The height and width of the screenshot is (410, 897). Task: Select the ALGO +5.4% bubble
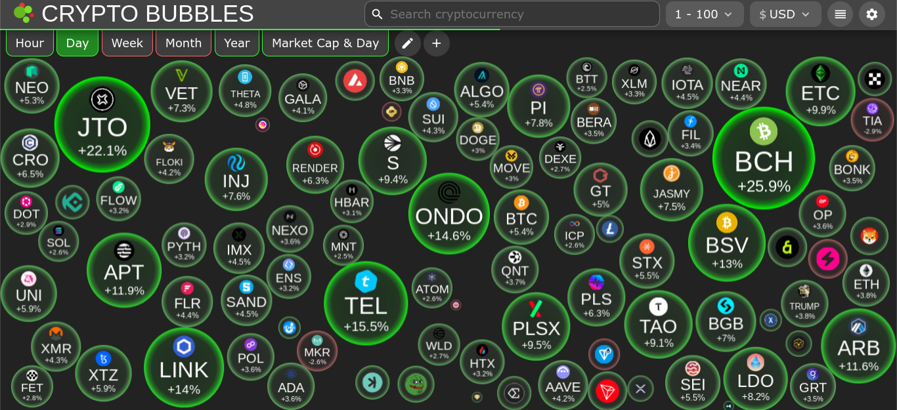click(482, 89)
